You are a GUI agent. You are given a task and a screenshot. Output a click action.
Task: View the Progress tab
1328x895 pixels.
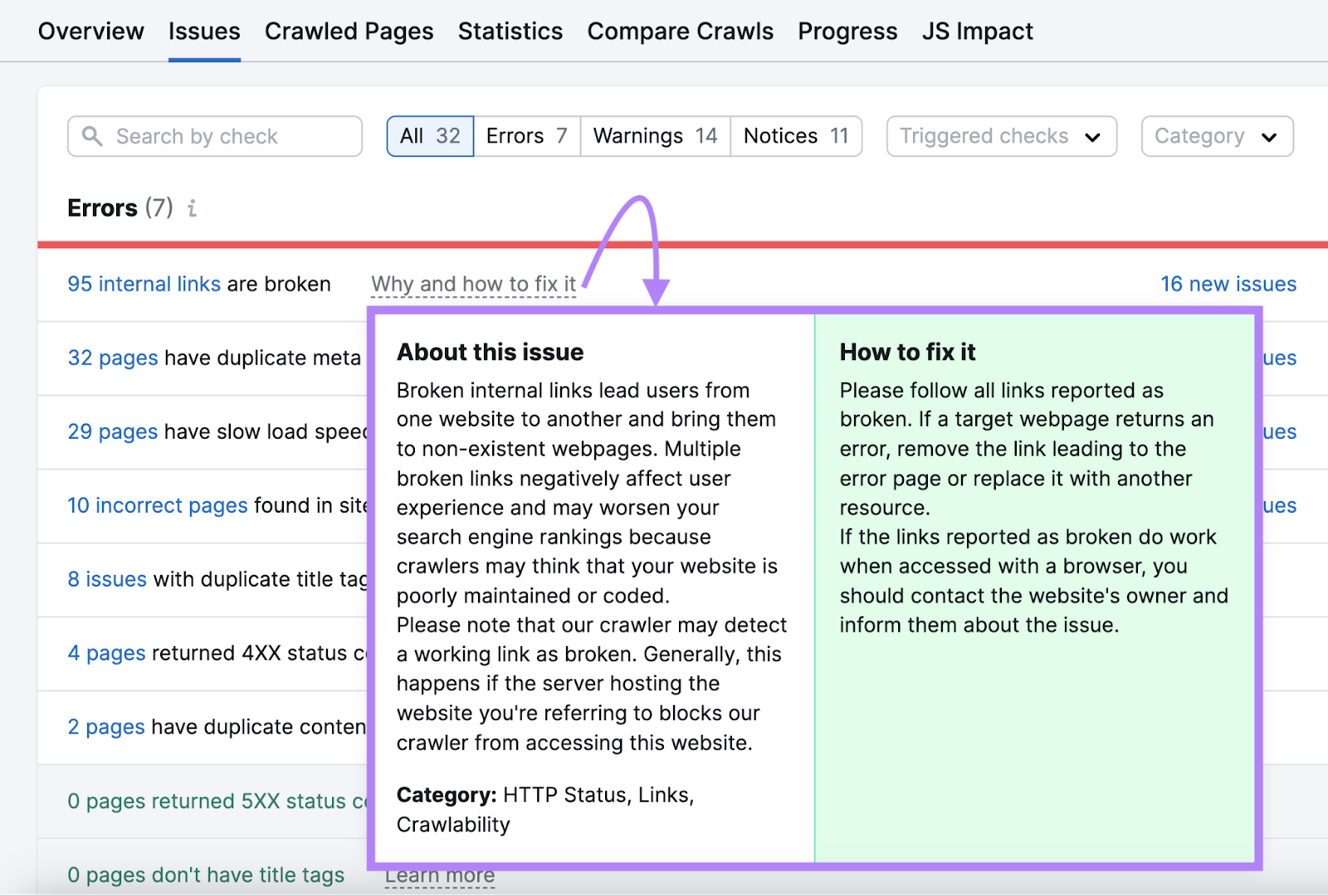pos(847,31)
